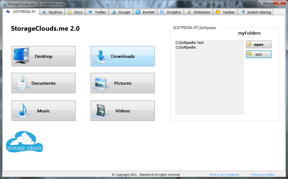Select the C:\Softpedia folder entry
The height and width of the screenshot is (179, 288).
tap(185, 47)
